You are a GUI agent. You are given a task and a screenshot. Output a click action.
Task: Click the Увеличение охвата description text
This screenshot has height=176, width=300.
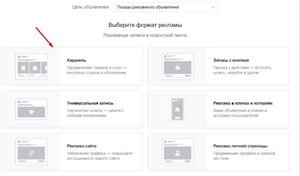coord(95,113)
